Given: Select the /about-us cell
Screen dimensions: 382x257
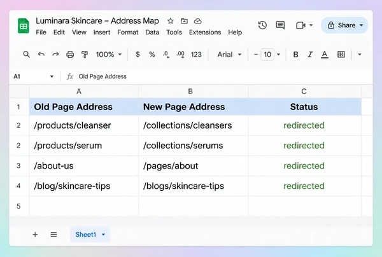Looking at the screenshot, I should tap(84, 166).
